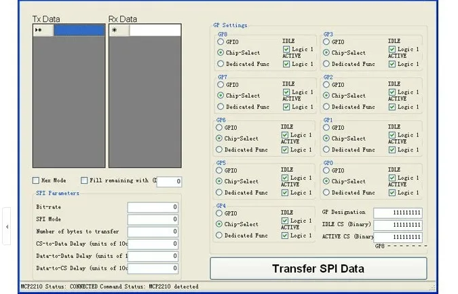Image resolution: width=458 pixels, height=294 pixels.
Task: Select Dedicated Func radio for GP8
Action: (221, 63)
